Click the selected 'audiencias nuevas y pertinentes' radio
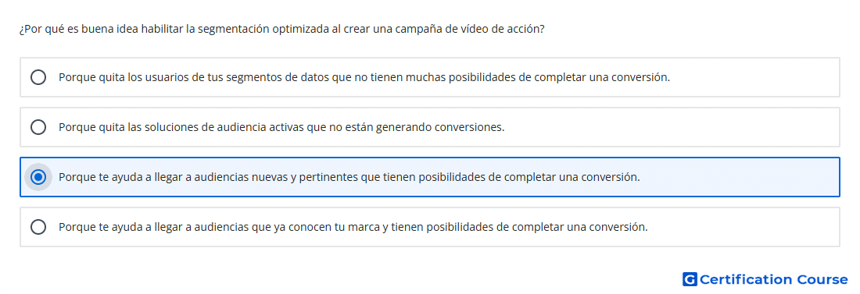This screenshot has width=860, height=294. [x=38, y=177]
